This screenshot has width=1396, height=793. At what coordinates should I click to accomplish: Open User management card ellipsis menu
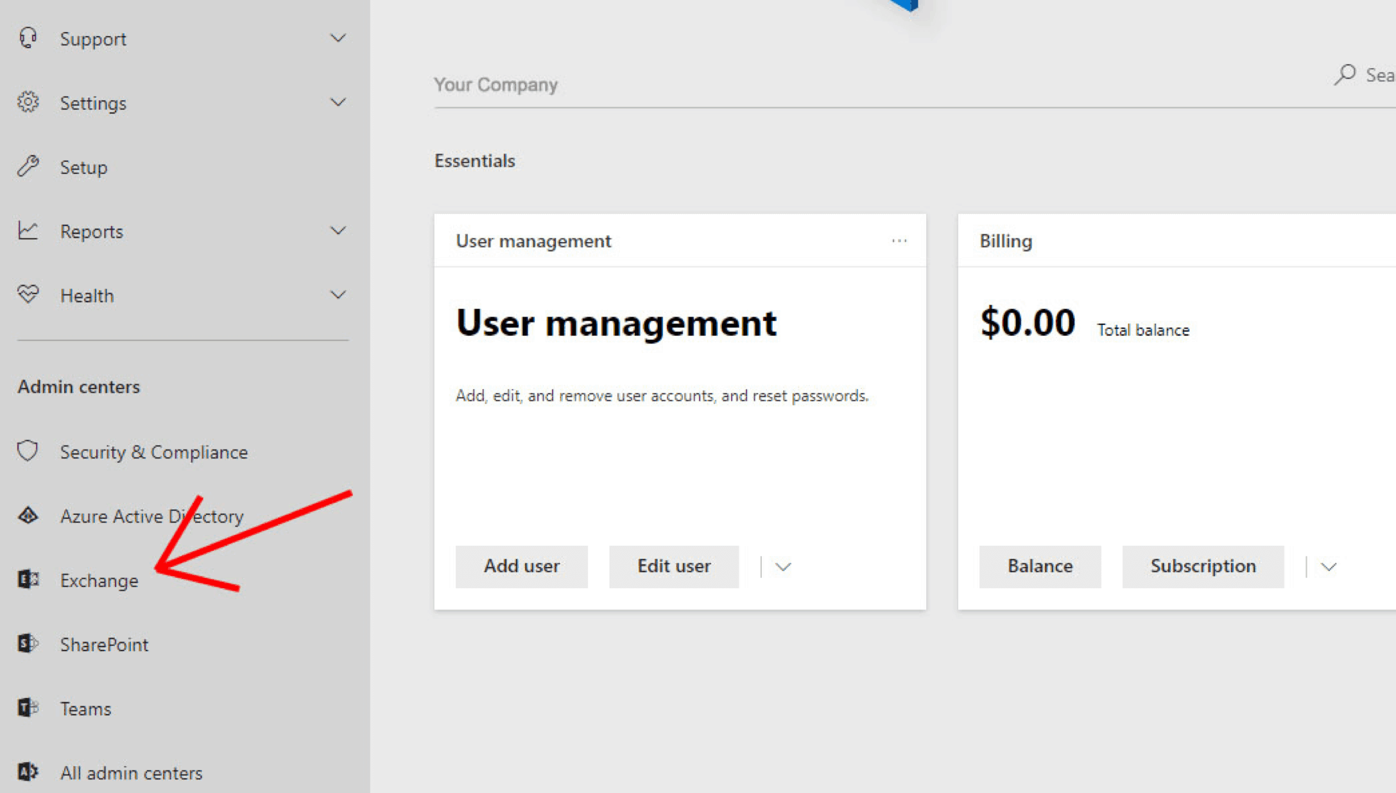(899, 241)
